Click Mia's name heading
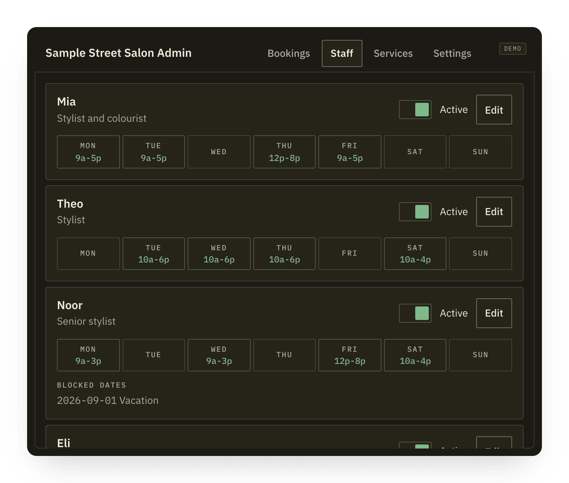569x483 pixels. (x=66, y=102)
